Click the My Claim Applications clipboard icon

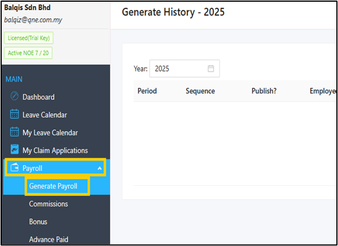point(14,150)
